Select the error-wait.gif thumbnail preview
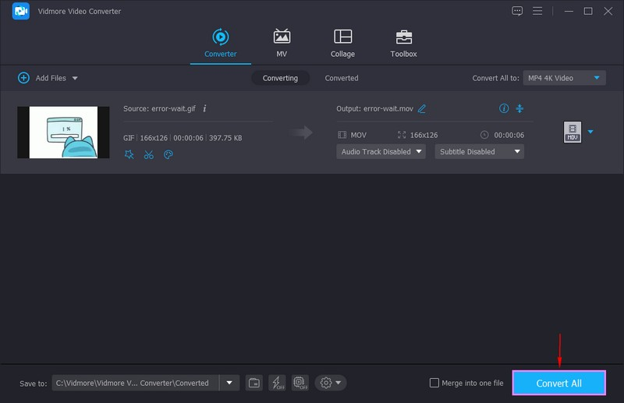 tap(63, 133)
